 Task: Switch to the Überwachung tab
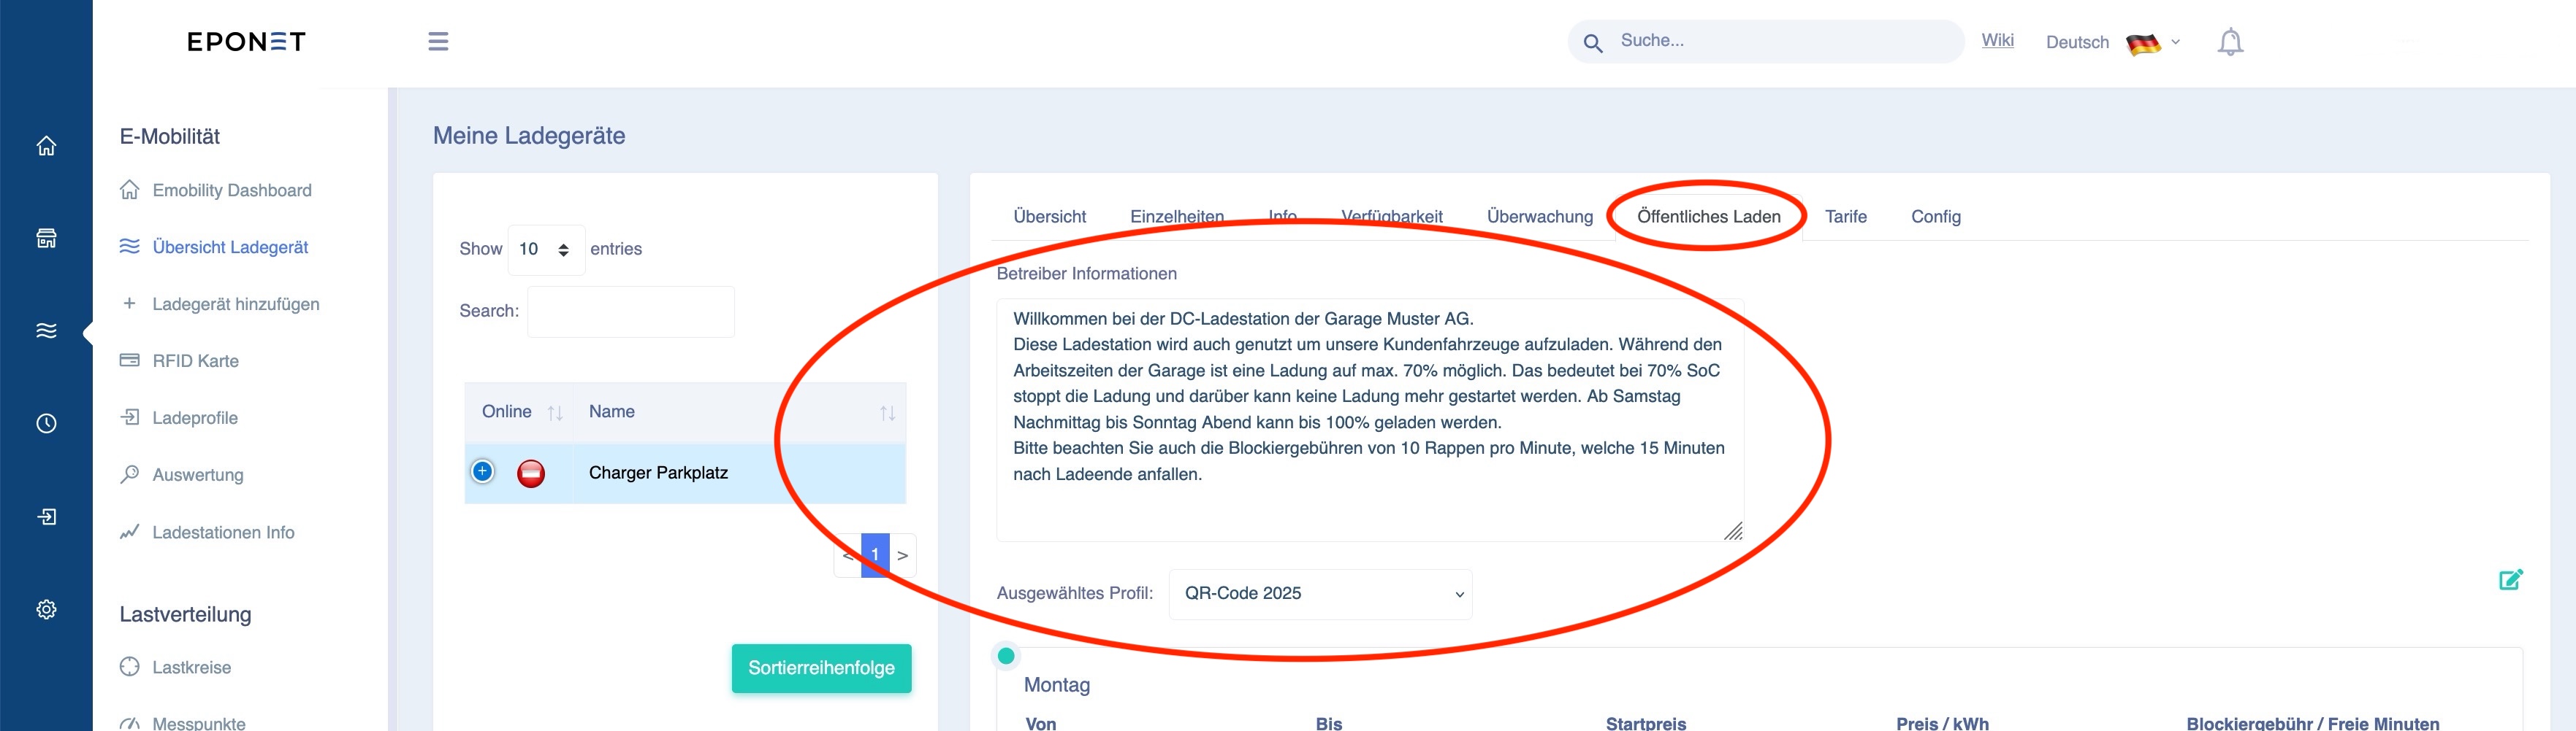click(x=1540, y=217)
